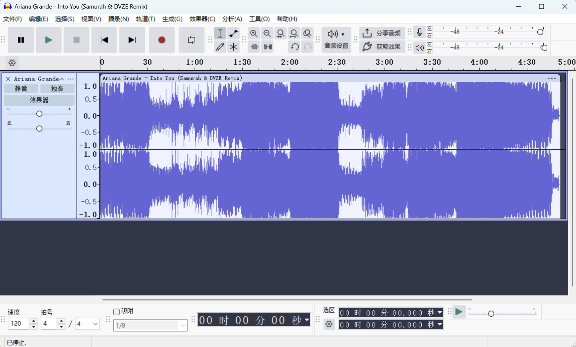Viewport: 576px width, 347px height.
Task: Open track 效果器 effects button
Action: pos(39,100)
